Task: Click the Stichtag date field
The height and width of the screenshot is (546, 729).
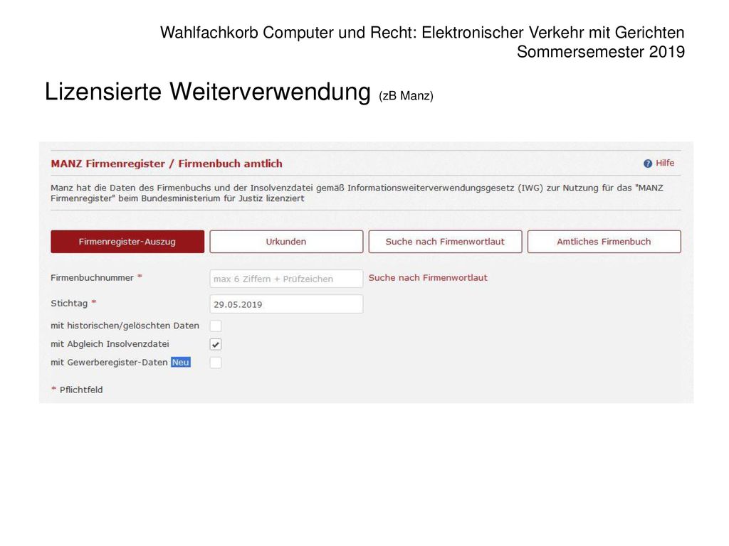Action: point(286,304)
